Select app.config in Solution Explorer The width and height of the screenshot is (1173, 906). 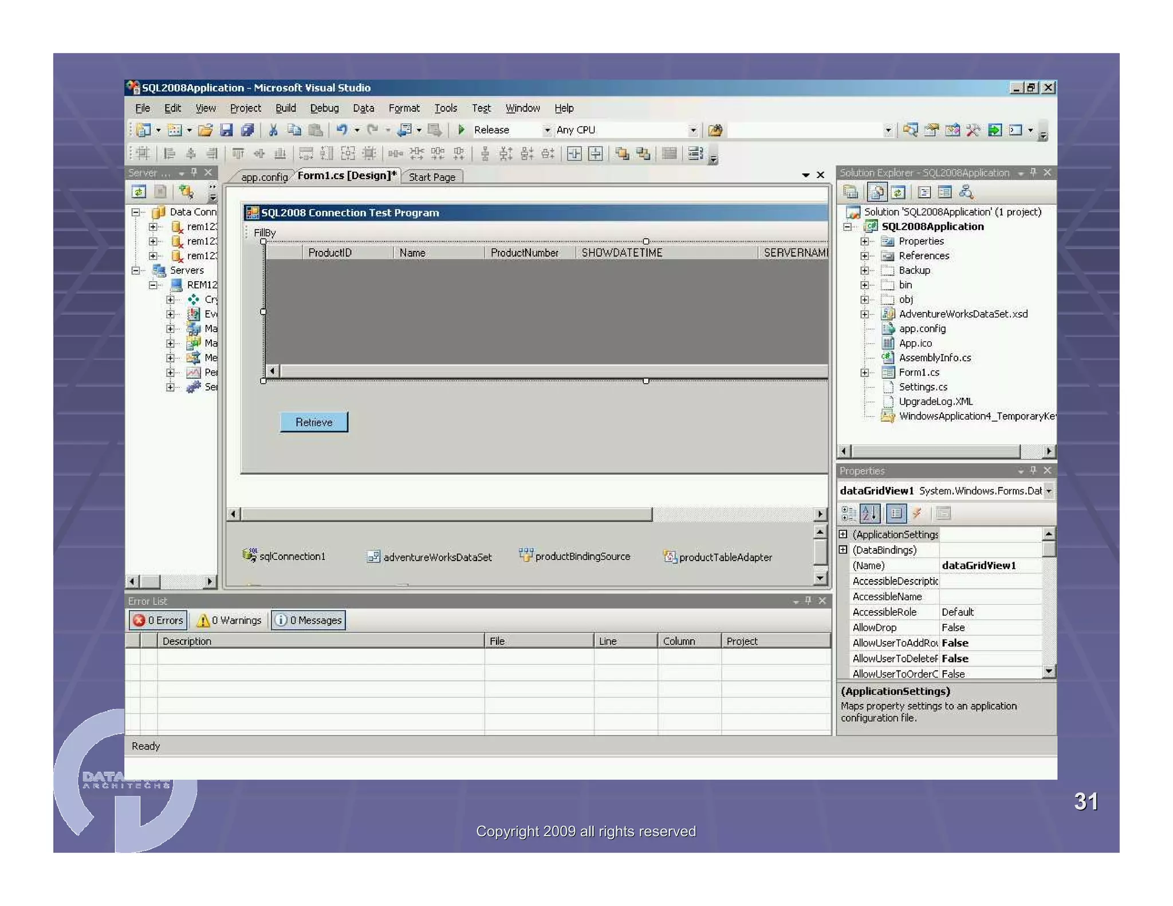click(922, 329)
